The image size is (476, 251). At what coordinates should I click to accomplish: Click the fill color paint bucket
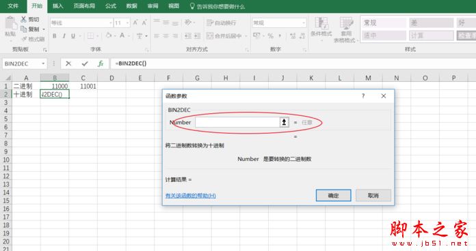[108, 35]
